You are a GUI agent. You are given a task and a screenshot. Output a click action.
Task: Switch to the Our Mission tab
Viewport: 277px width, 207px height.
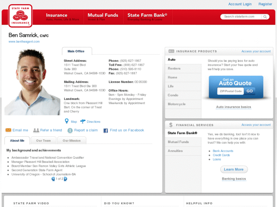pyautogui.click(x=72, y=141)
